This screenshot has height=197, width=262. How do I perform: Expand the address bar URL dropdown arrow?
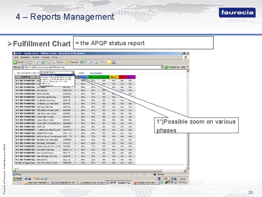point(162,67)
